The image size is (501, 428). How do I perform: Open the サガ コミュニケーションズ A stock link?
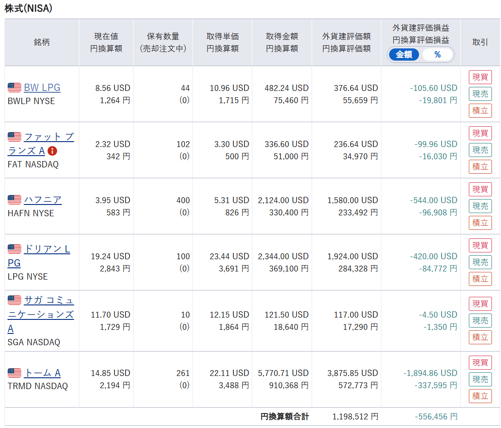point(41,314)
